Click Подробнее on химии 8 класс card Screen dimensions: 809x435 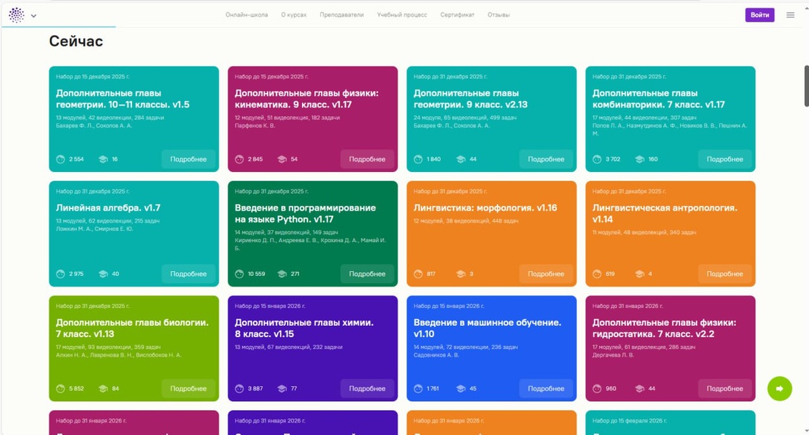(367, 388)
